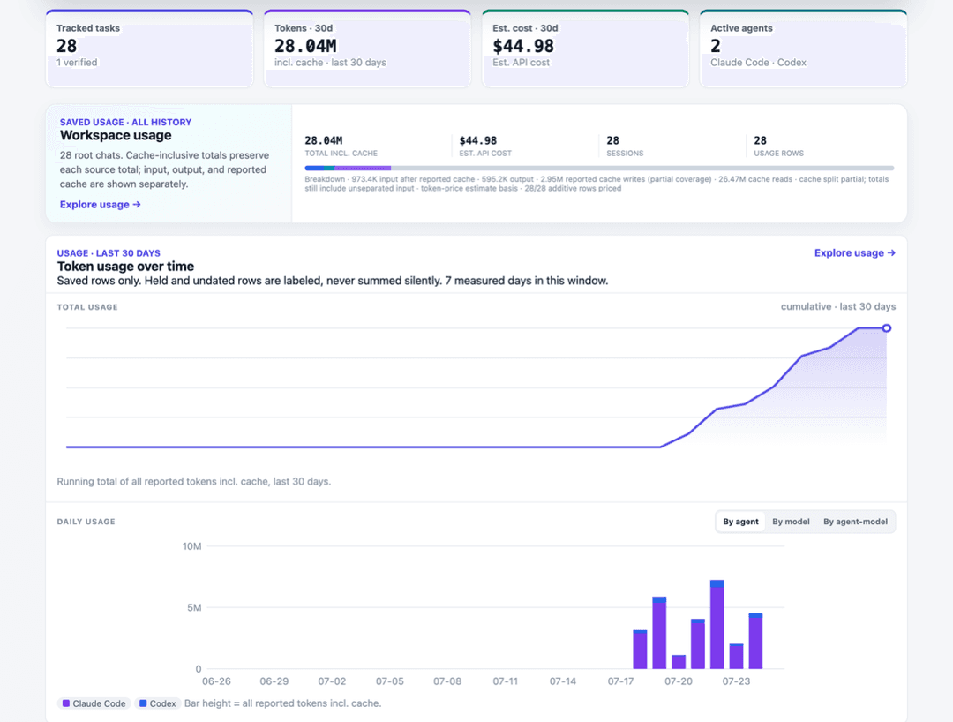Click the Active agents card
This screenshot has height=722, width=953.
tap(804, 49)
